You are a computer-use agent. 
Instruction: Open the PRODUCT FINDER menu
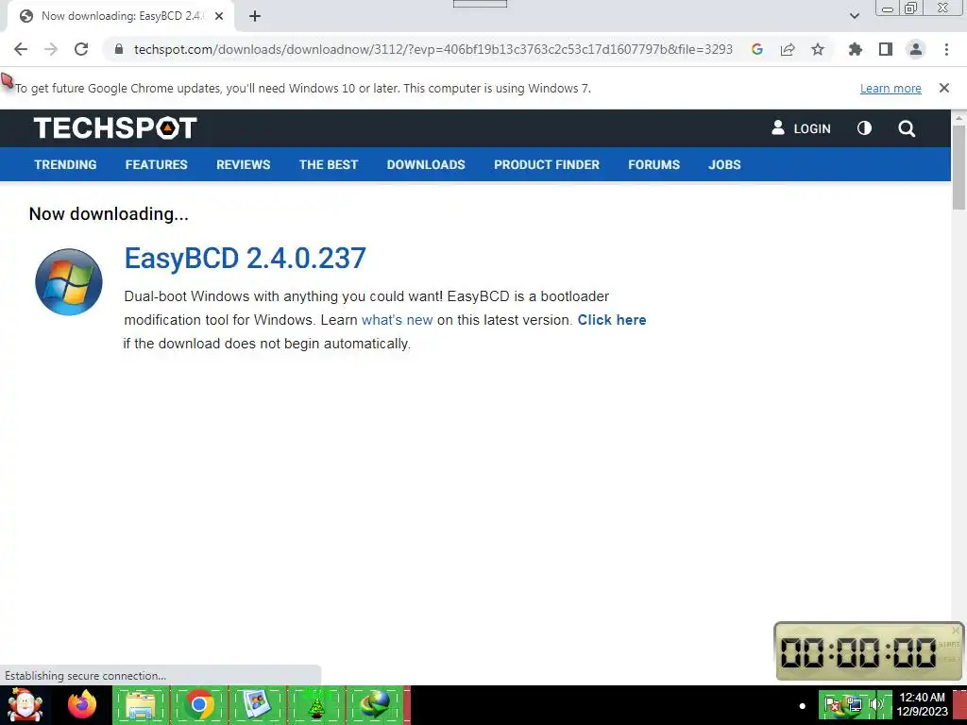tap(547, 164)
